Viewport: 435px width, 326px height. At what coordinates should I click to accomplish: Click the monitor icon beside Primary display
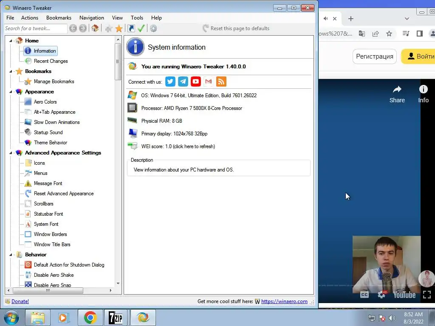(x=133, y=133)
